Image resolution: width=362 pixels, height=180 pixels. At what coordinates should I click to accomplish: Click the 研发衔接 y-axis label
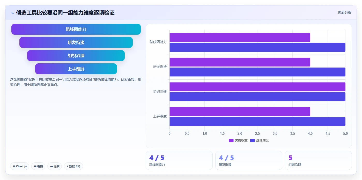click(160, 67)
